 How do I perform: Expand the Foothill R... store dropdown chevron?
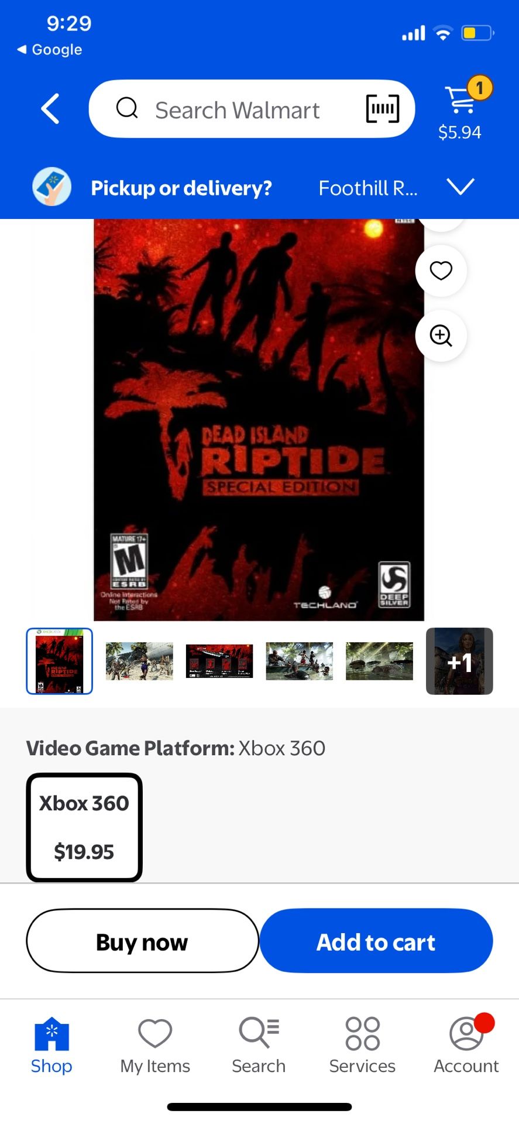tap(460, 187)
